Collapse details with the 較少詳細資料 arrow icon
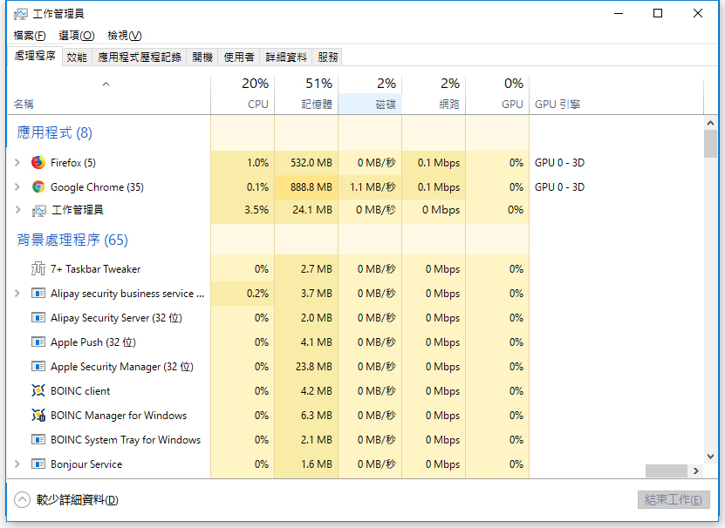This screenshot has height=528, width=725. pyautogui.click(x=22, y=500)
